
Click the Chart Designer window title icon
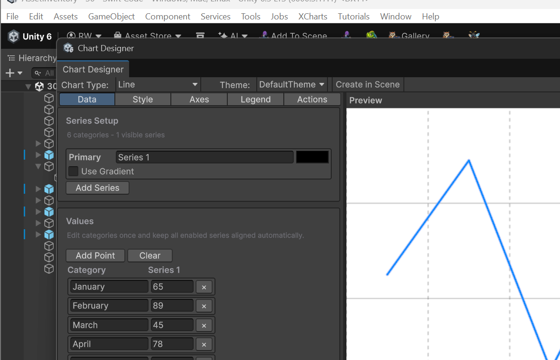coord(68,48)
